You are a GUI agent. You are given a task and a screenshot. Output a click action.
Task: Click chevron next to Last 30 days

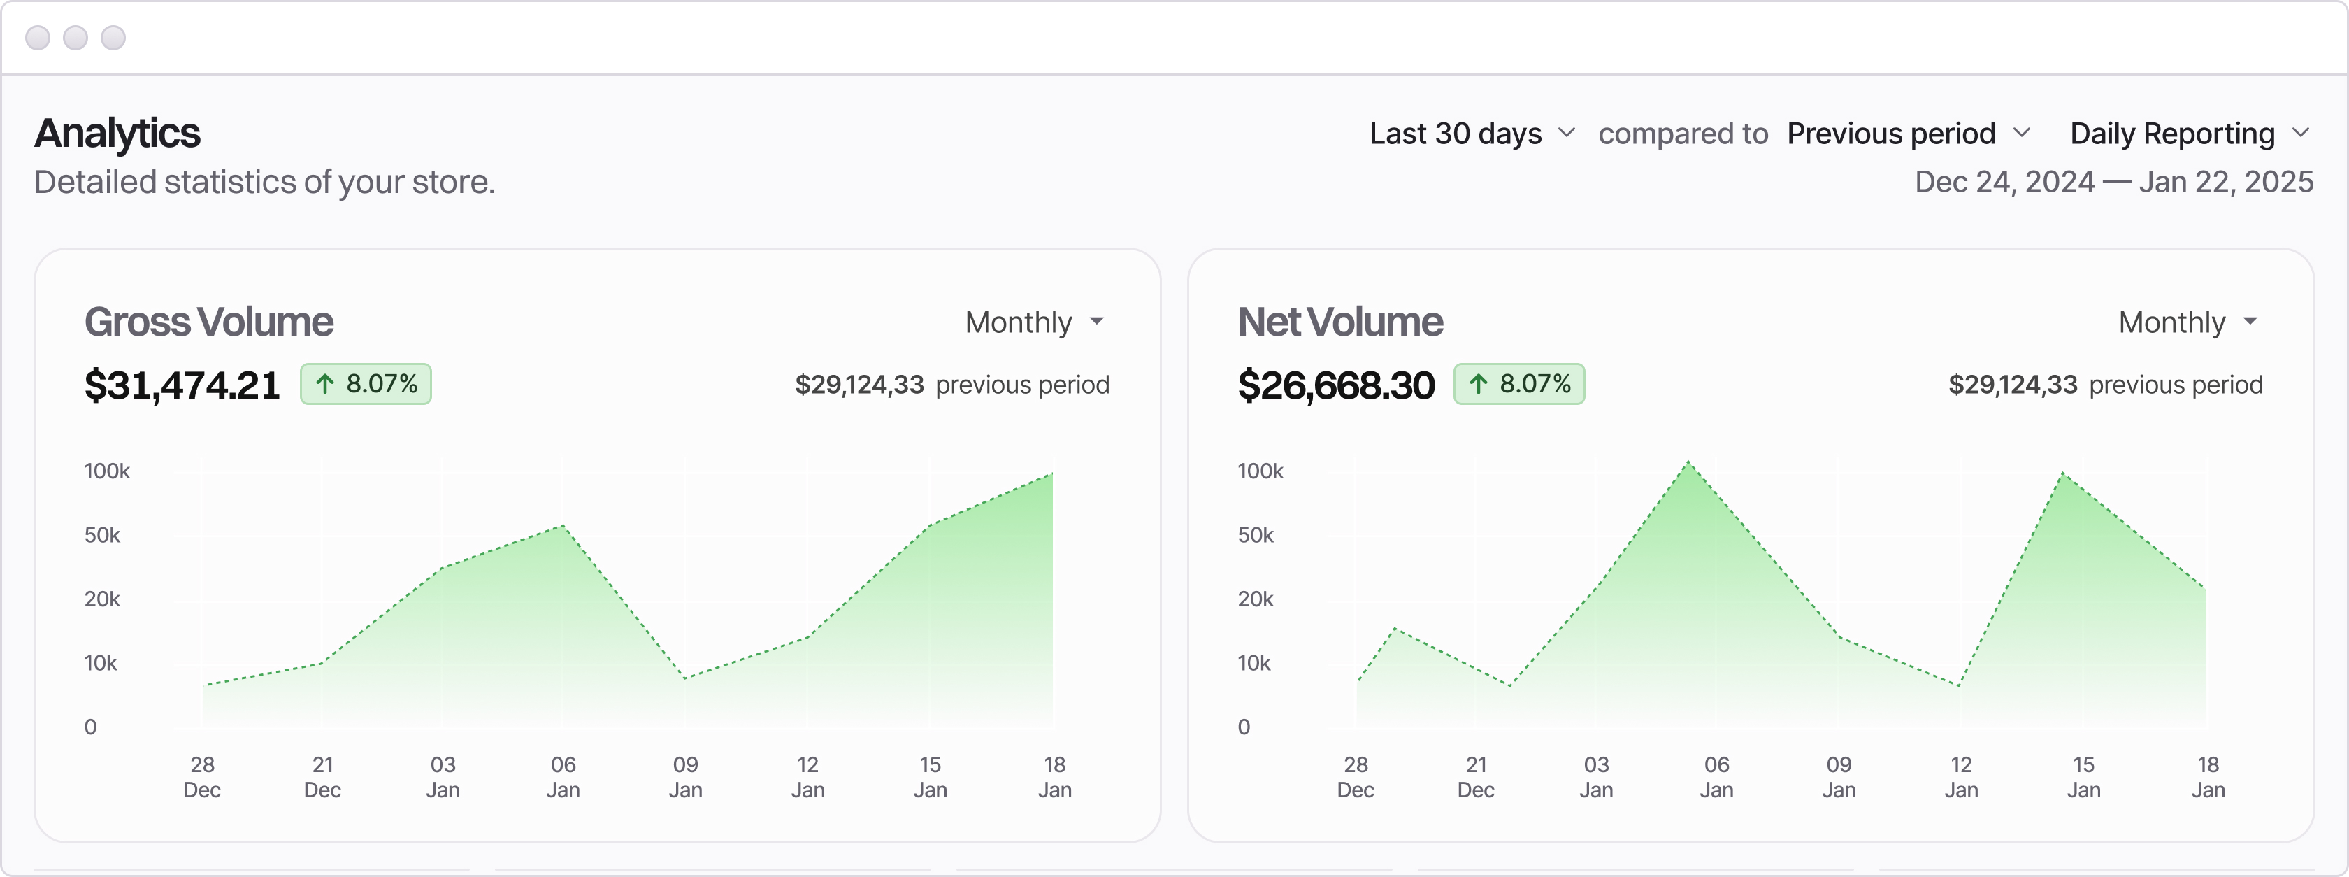[1567, 132]
